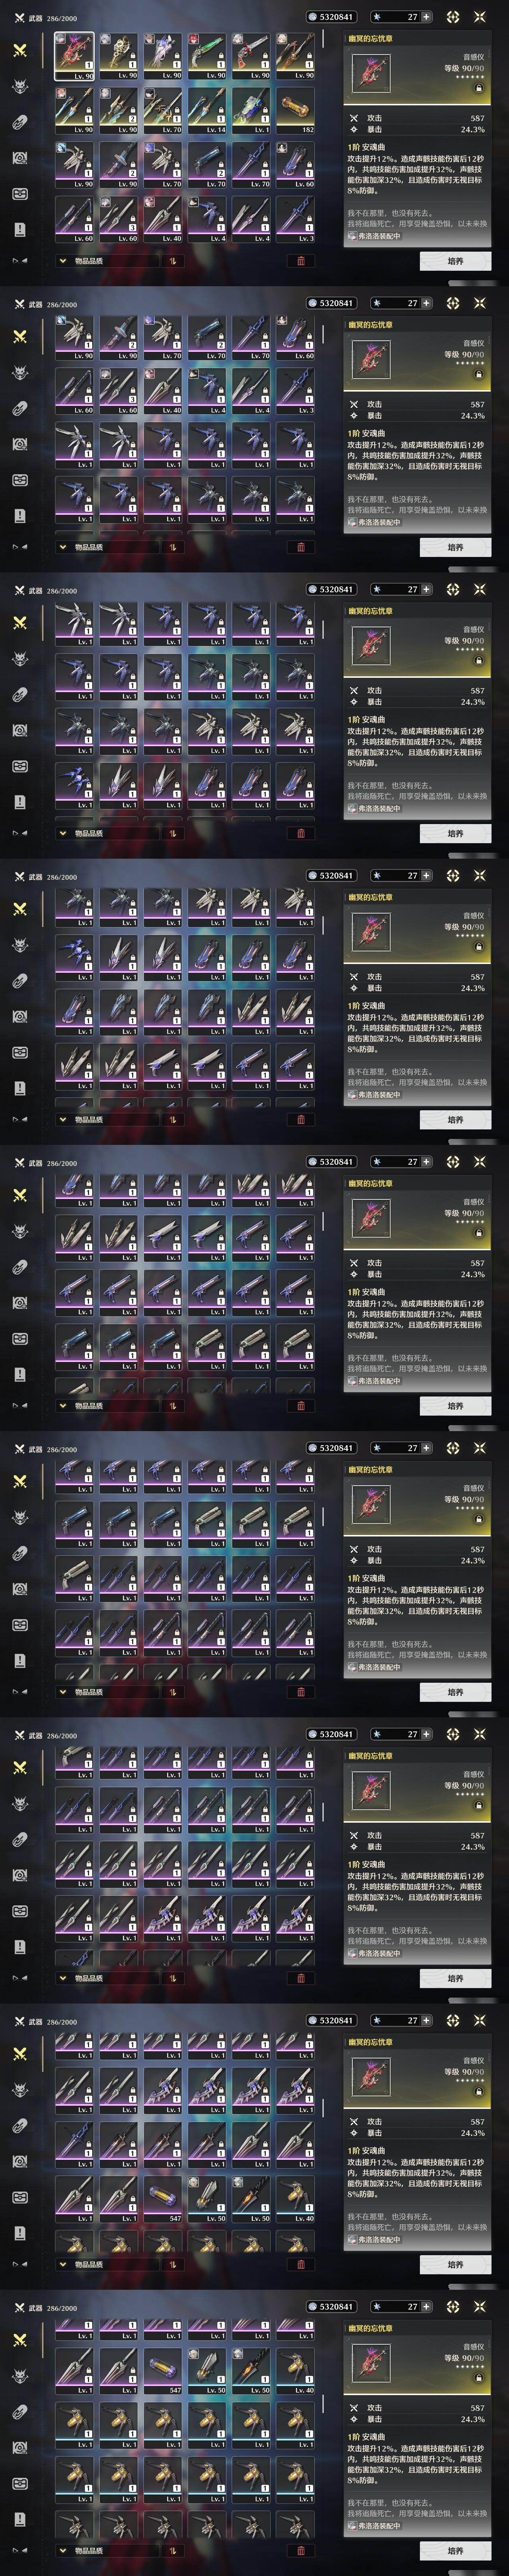Toggle the lock on 幽冥的忘忧章 in topmost detail panel

[x=478, y=88]
